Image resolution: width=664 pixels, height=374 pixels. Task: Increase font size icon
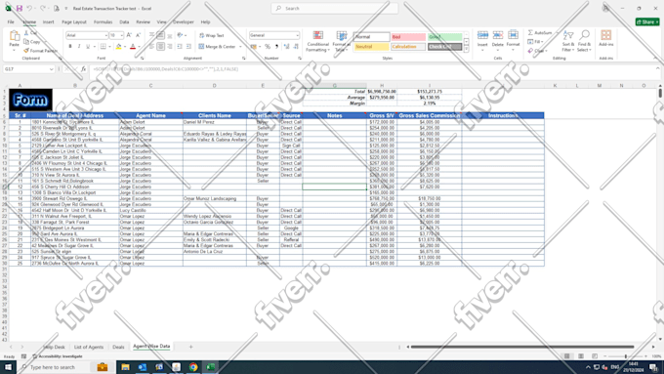[x=129, y=35]
